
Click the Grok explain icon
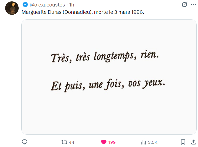[x=184, y=5]
